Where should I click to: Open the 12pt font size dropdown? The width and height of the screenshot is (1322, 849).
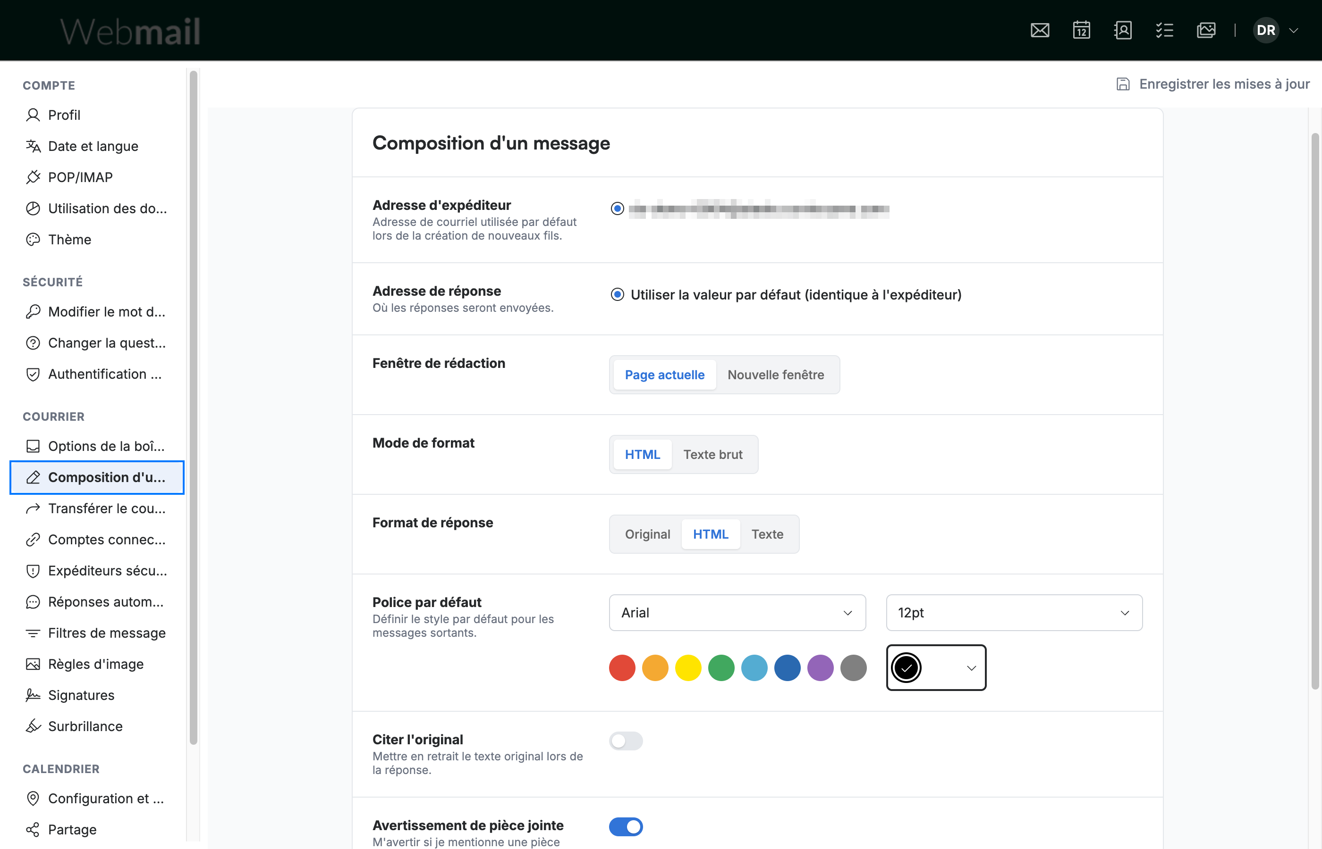point(1014,613)
